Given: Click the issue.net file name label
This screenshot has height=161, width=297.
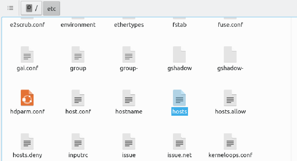Looking at the screenshot, I should [x=180, y=155].
